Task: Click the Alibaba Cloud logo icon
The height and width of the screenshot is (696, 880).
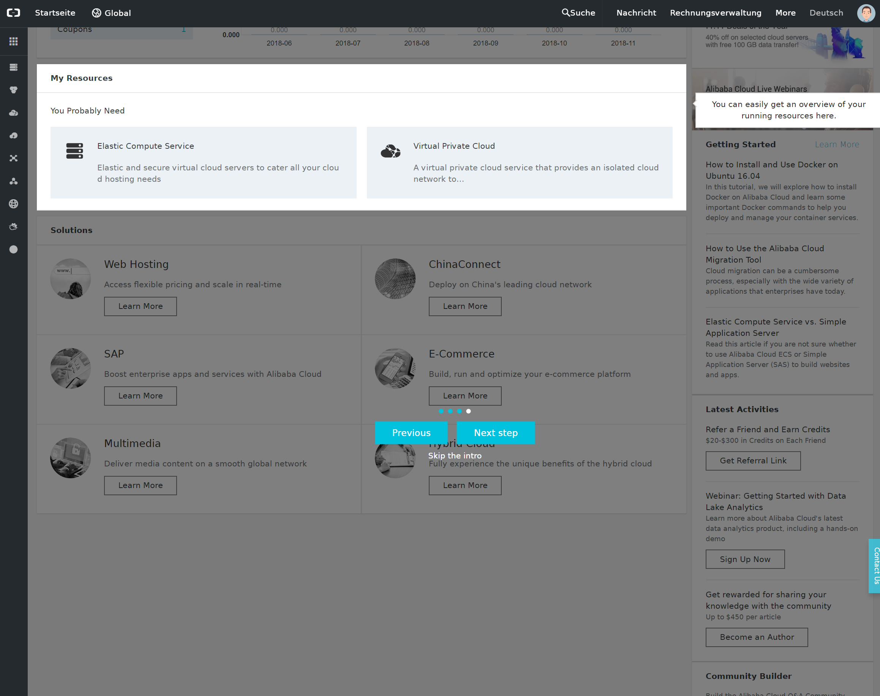Action: pos(13,13)
